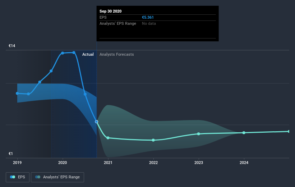
Task: Click the 2019 x-axis label
Action: coord(17,163)
